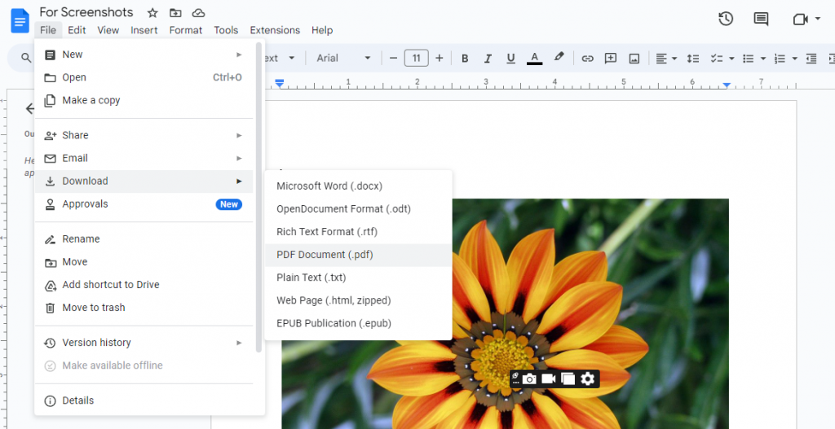Check the cloud save status icon
This screenshot has width=835, height=429.
[198, 13]
